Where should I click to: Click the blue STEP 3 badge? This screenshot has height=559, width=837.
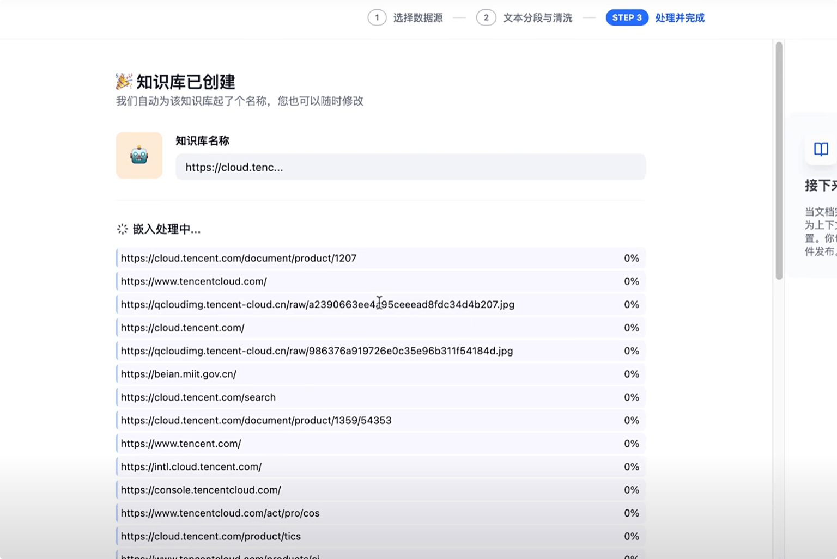627,17
